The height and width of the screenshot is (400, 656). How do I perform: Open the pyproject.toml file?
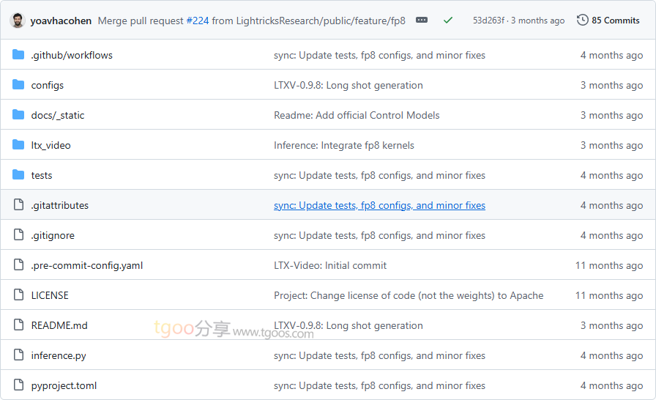point(64,385)
